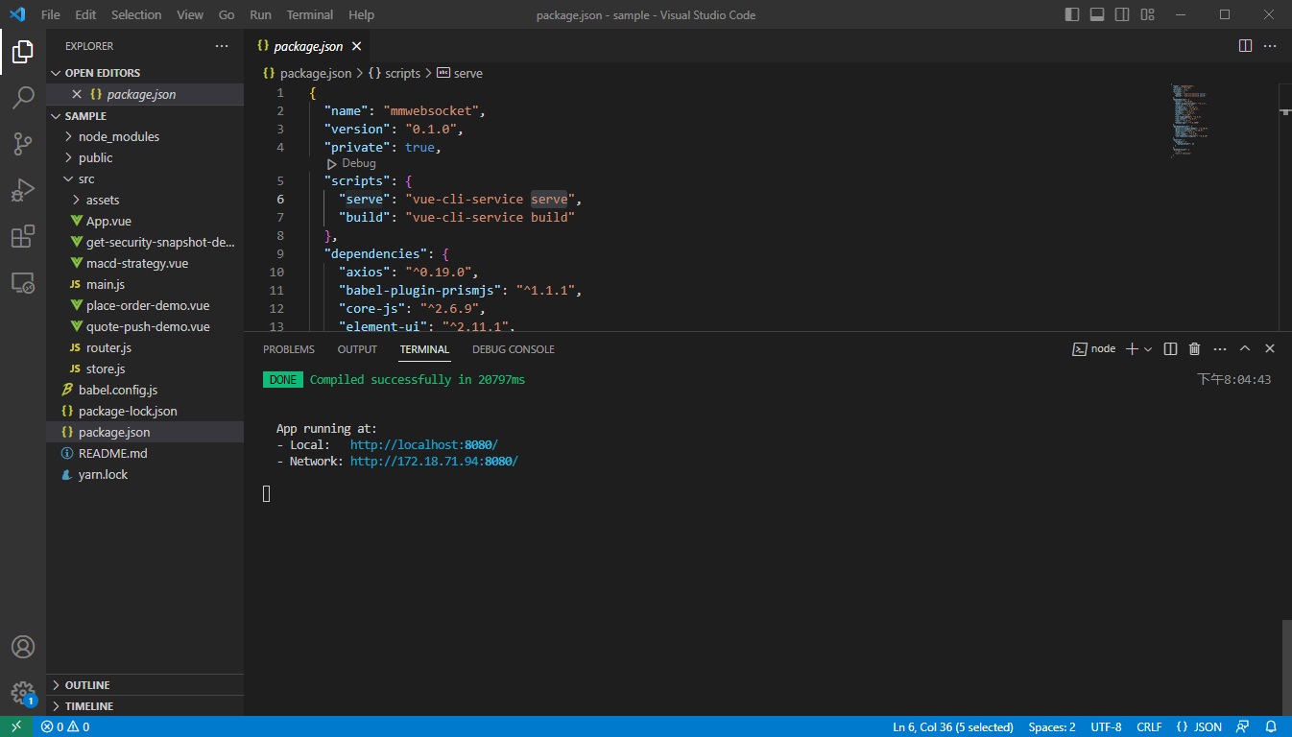Collapse the src folder
The image size is (1292, 737).
(x=86, y=178)
